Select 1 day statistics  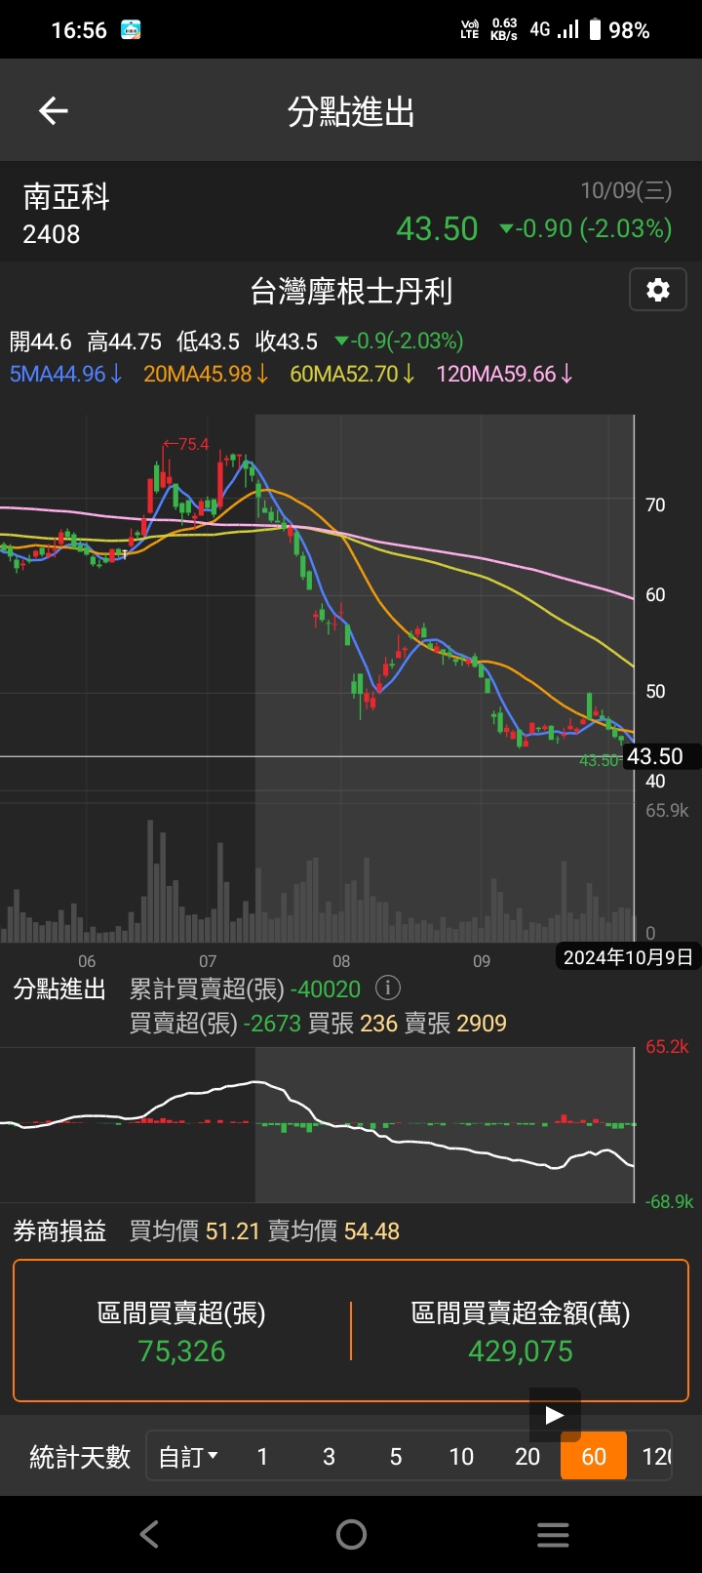262,1457
